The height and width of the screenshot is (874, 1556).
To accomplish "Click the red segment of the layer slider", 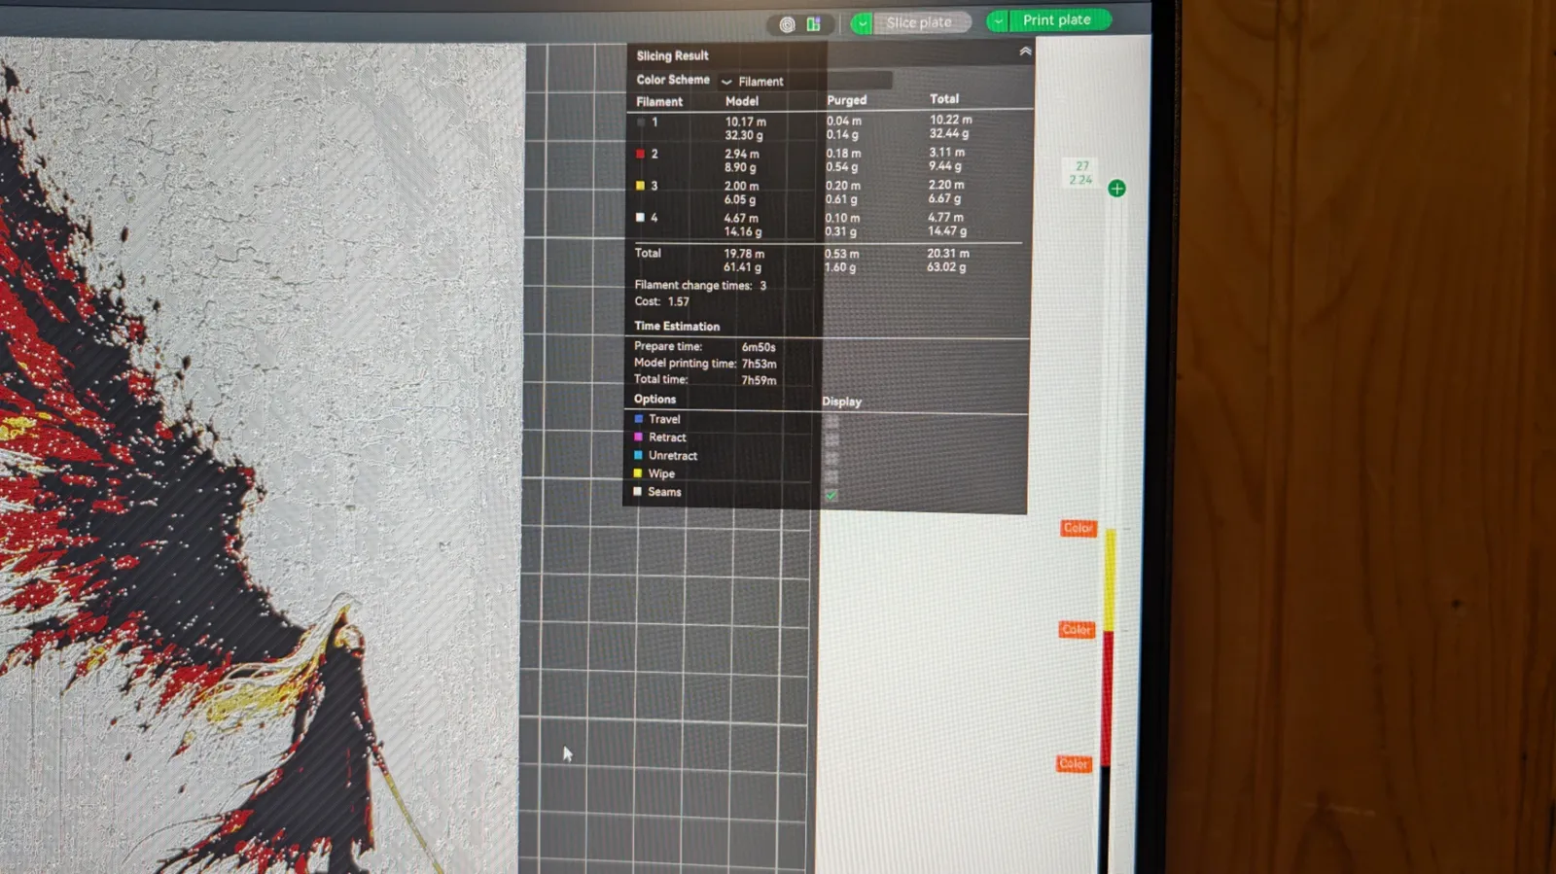I will 1107,698.
